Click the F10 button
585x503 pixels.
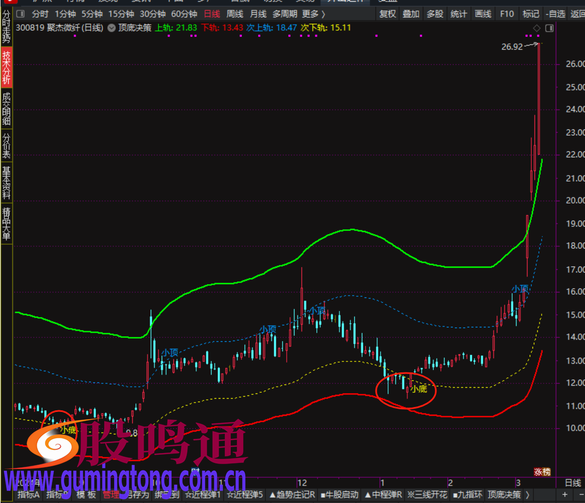(507, 14)
